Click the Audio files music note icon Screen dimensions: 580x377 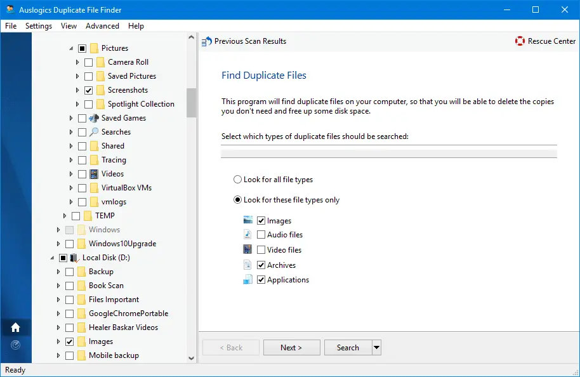click(x=248, y=235)
